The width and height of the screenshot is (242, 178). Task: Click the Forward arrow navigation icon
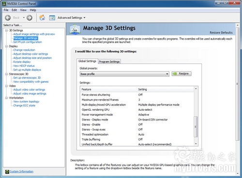[30, 17]
